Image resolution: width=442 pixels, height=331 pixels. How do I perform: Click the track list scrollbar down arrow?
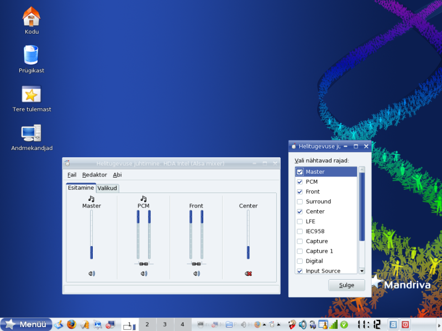pos(362,271)
